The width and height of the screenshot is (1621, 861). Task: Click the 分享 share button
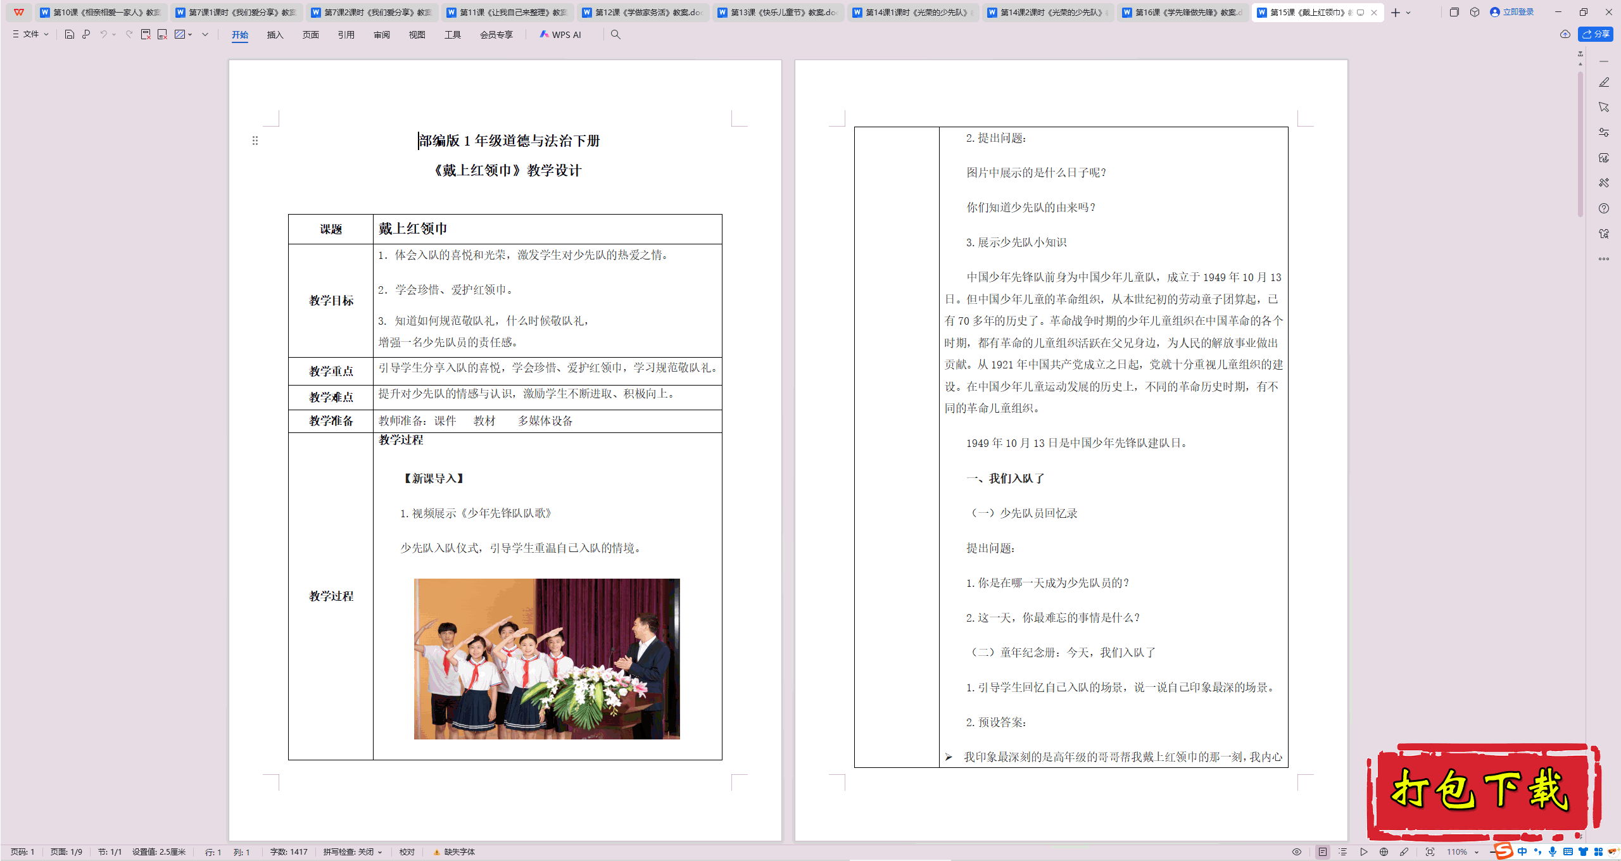point(1596,34)
